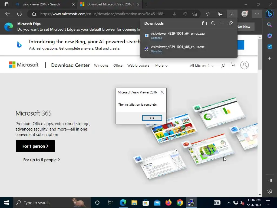
Task: View site information lock icon
Action: pos(34,14)
